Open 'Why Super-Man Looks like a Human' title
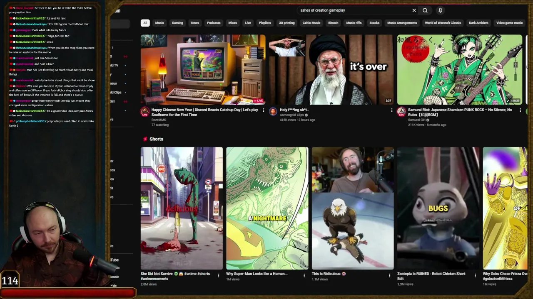 click(x=257, y=274)
